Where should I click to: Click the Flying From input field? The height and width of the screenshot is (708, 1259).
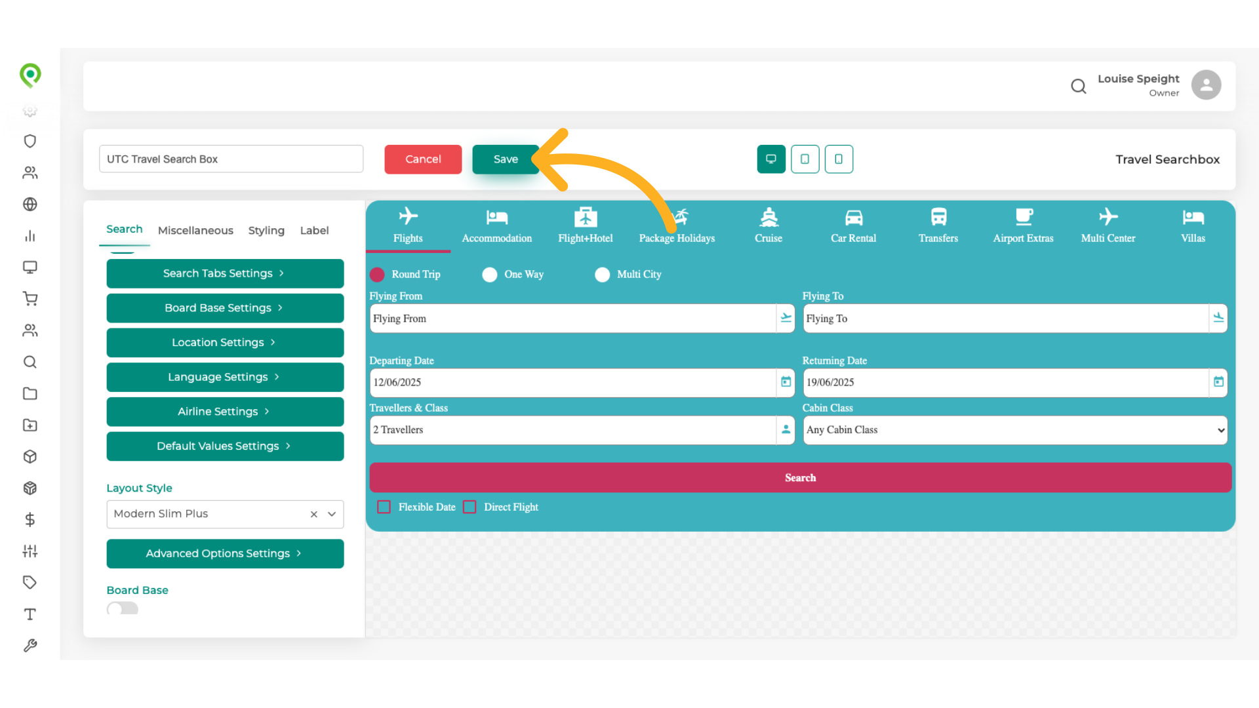click(x=572, y=319)
